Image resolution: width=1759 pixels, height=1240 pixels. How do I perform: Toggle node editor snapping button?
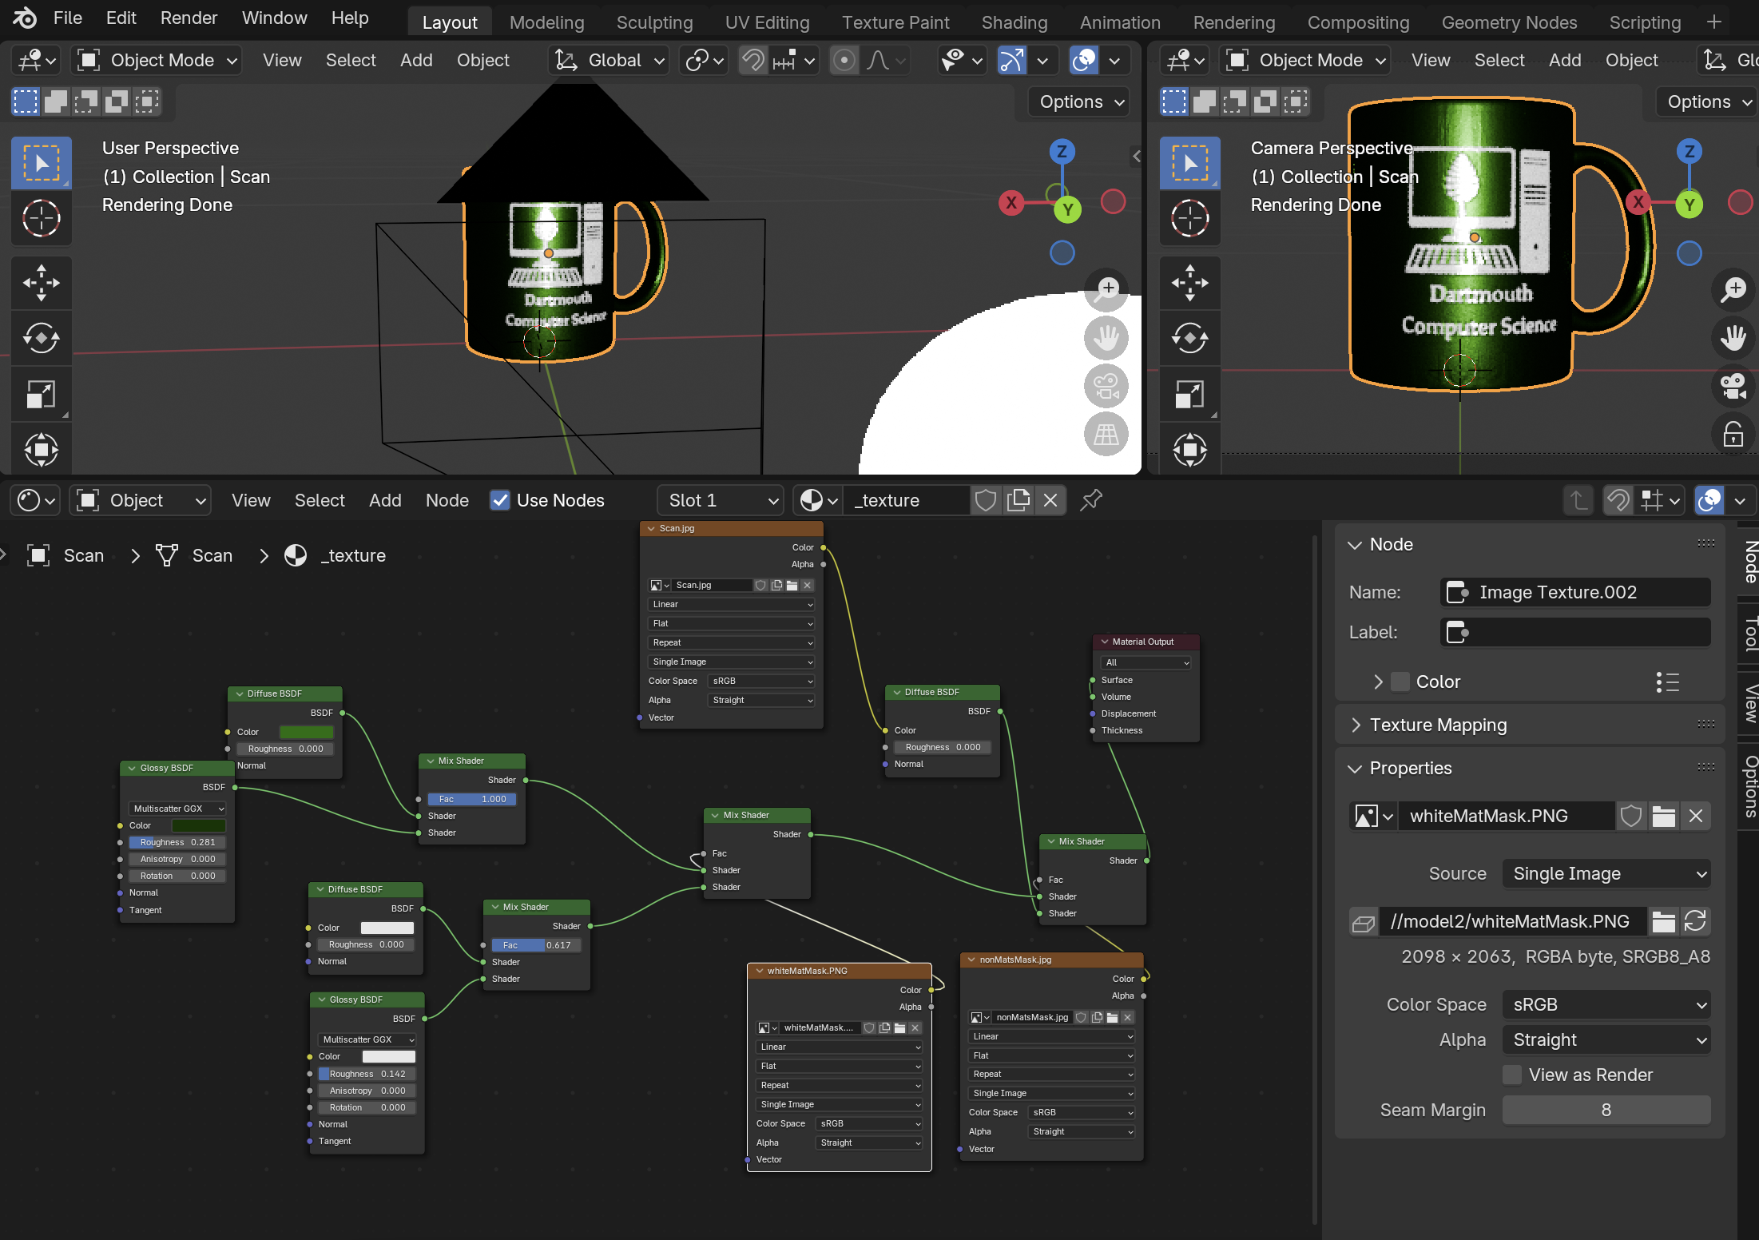[x=1618, y=500]
